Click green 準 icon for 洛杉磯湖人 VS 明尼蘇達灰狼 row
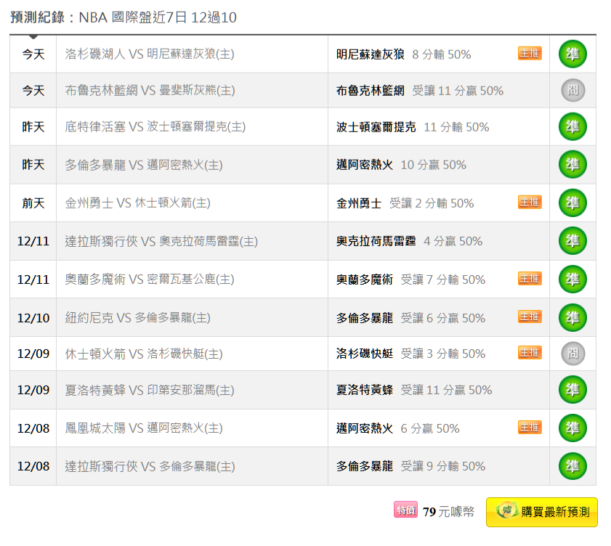The image size is (611, 546). [x=572, y=54]
